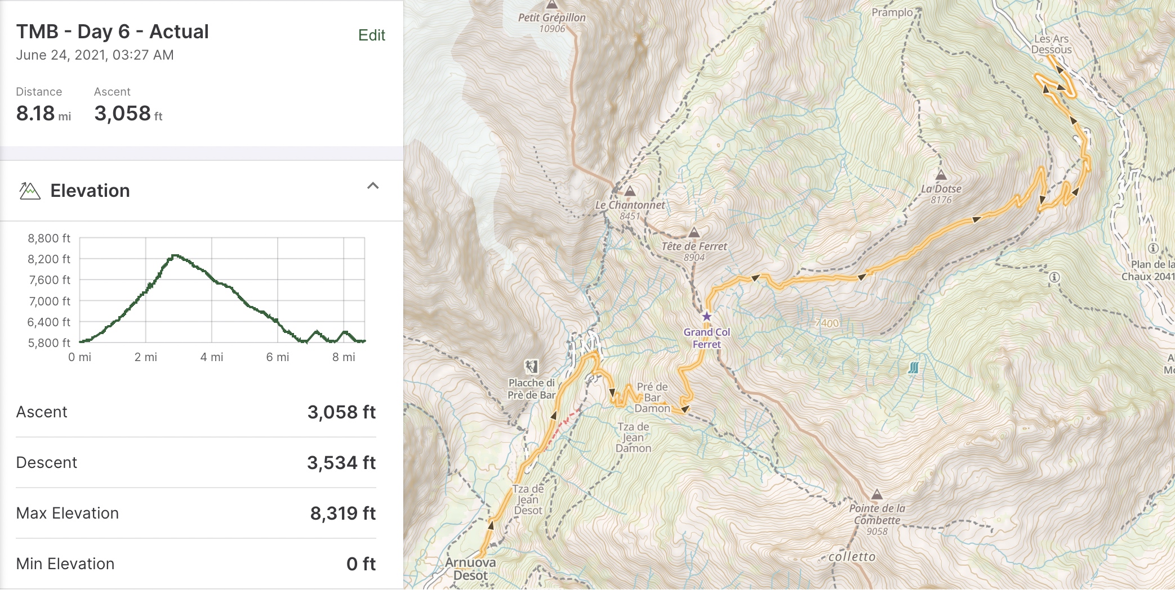Select the Arnuova Desot place label on the map
This screenshot has width=1175, height=590.
point(470,569)
